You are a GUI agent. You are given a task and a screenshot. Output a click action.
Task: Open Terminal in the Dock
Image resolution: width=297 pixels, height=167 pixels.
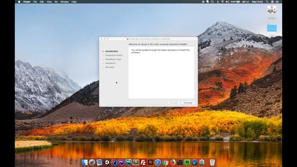tap(180, 162)
